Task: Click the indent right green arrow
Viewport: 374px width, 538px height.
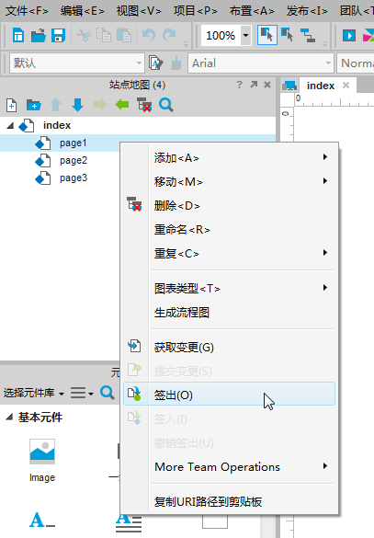Action: 100,105
